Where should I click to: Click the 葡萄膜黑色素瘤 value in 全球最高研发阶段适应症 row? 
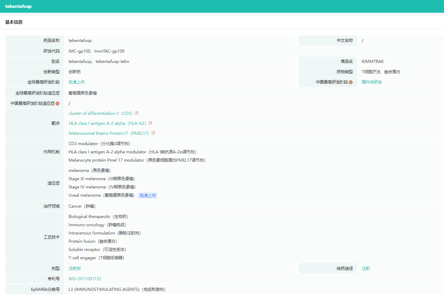pos(83,93)
